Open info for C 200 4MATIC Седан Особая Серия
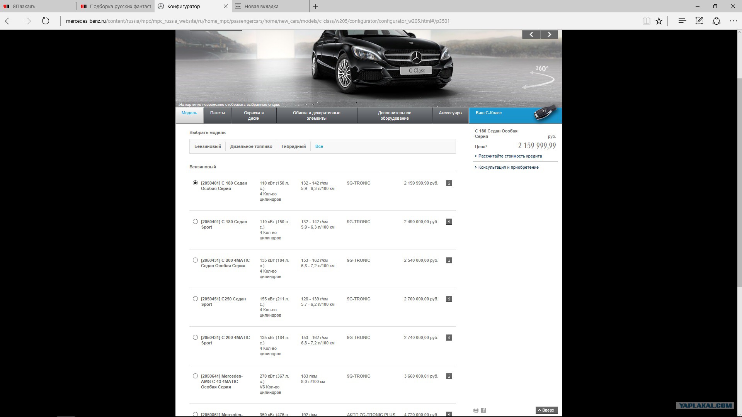 tap(449, 260)
